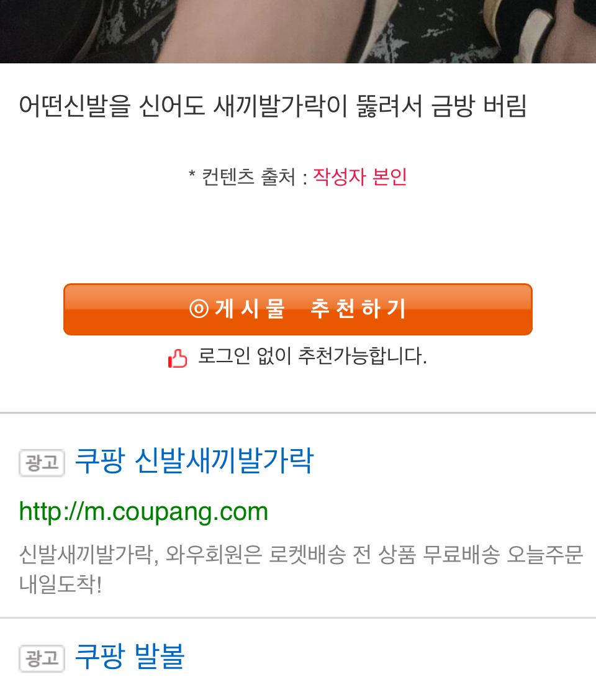The image size is (596, 692).
Task: Click the 광고 badge beside 쿠팡 신발새끼발가락
Action: (42, 463)
